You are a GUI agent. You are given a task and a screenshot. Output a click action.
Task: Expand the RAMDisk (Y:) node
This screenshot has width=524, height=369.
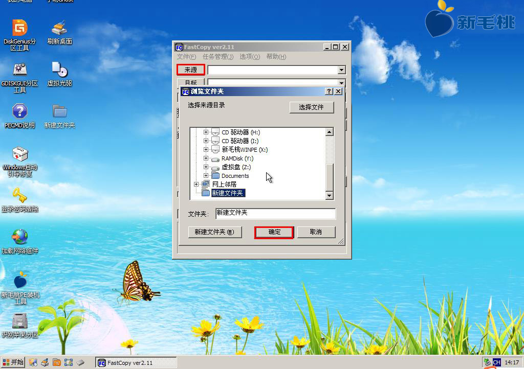coord(206,158)
